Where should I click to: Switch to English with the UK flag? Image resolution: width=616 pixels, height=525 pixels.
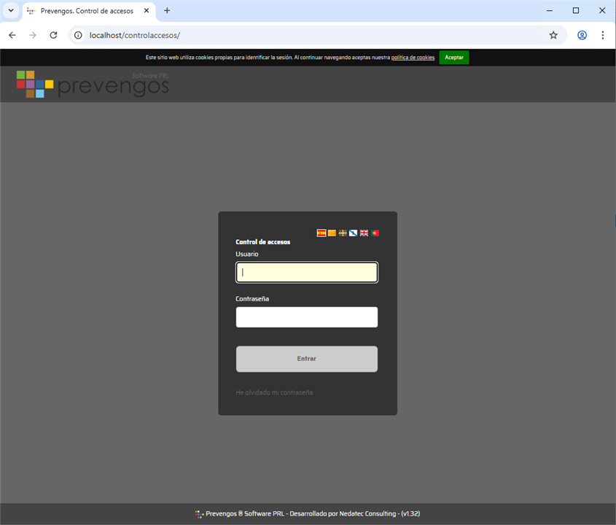coord(364,233)
